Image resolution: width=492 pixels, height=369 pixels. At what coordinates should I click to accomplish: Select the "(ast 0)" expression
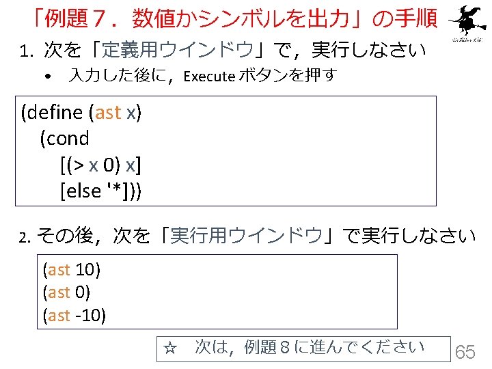point(66,292)
